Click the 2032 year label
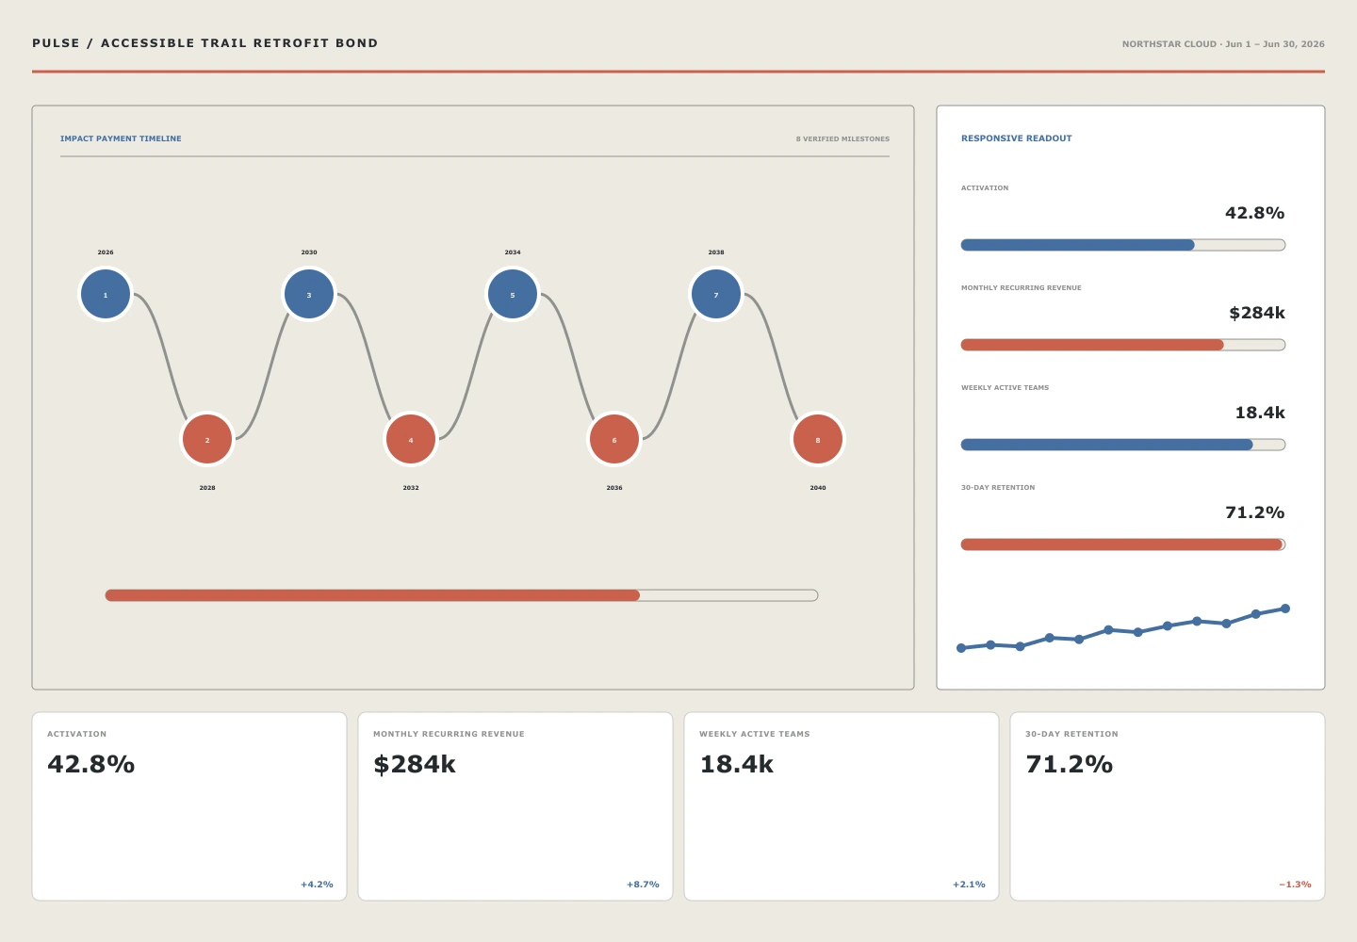This screenshot has height=942, width=1357. (411, 488)
